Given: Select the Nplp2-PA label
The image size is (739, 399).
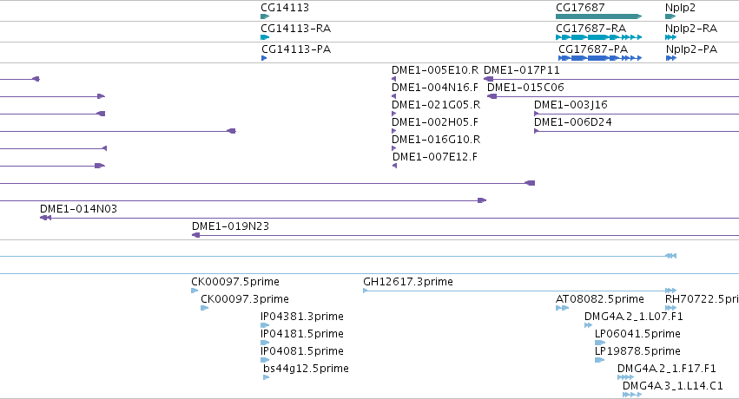Looking at the screenshot, I should pos(691,49).
